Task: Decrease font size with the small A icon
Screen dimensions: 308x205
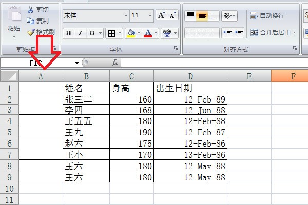Action: point(172,15)
